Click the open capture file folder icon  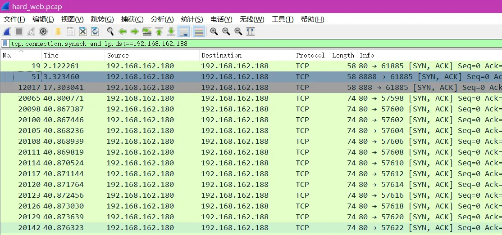[58, 31]
